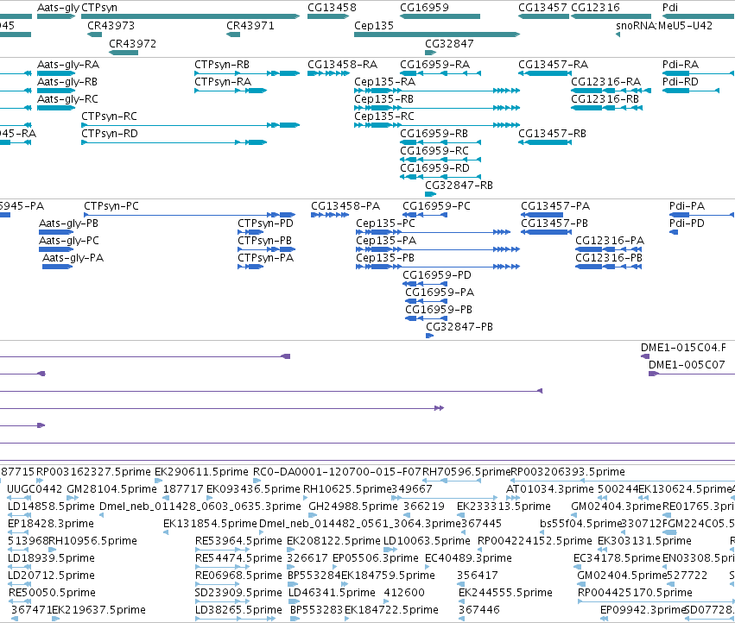Select transcript Cep135-RB
The width and height of the screenshot is (735, 623).
[437, 108]
